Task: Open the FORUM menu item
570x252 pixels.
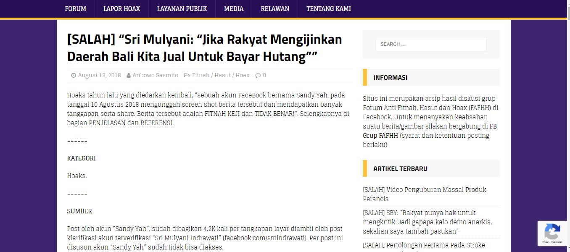Action: coord(76,8)
